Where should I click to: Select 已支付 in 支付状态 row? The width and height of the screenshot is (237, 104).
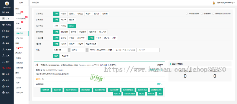pos(72,26)
